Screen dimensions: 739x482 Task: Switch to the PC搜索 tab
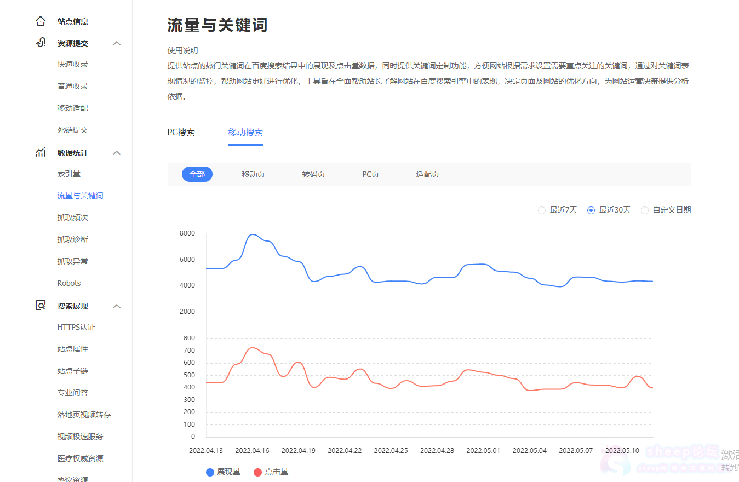pos(181,133)
